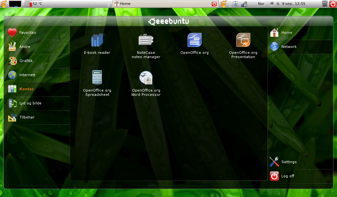
Task: Click the Home link text
Action: (x=287, y=33)
